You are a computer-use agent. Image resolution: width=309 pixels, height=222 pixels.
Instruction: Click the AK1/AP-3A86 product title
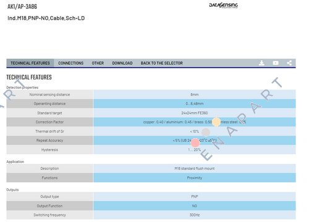(22, 7)
